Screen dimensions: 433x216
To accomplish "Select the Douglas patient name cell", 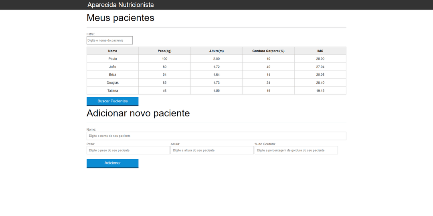I will point(113,83).
